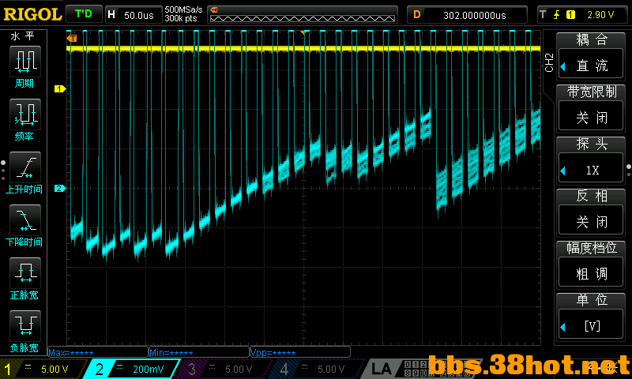The image size is (632, 379).
Task: Click the RIGOL logo
Action: pos(32,14)
